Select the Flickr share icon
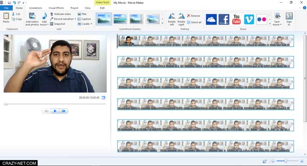Viewport: 307px width, 166px height. 262,19
